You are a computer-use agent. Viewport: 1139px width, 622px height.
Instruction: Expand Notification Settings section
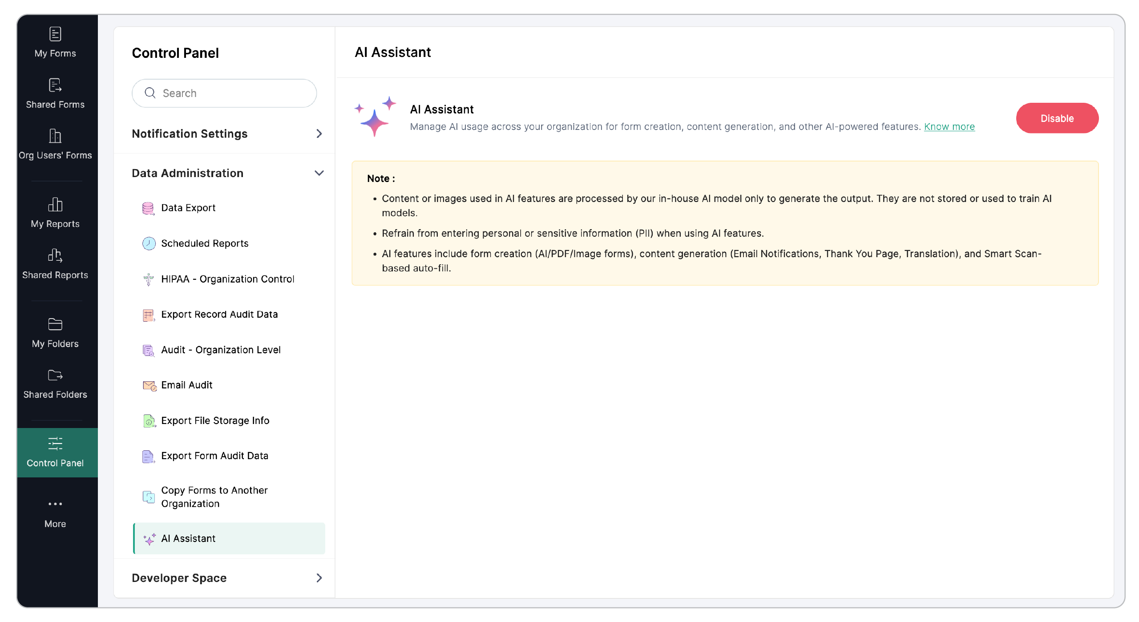coord(227,133)
